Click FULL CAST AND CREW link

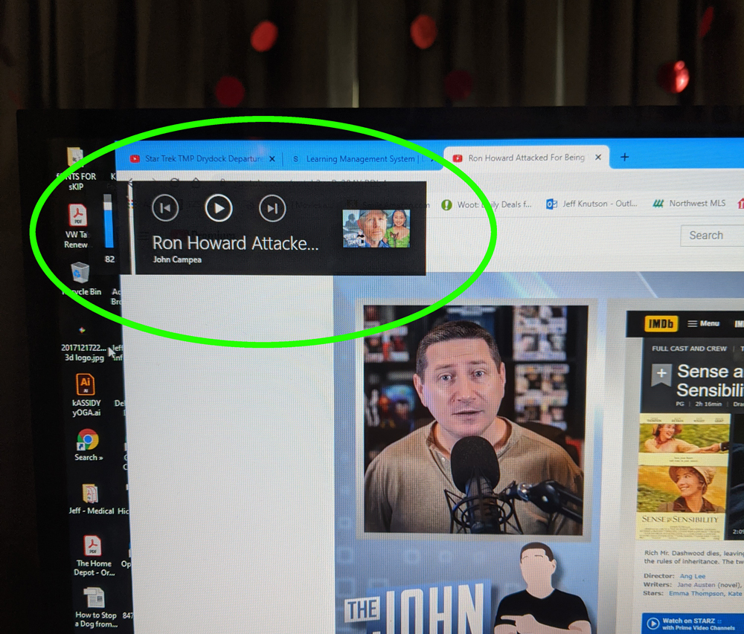(x=689, y=349)
